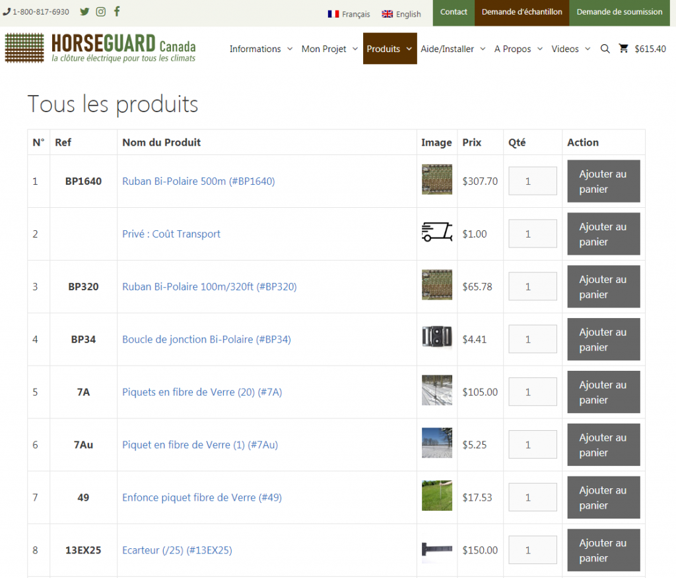The height and width of the screenshot is (578, 676).
Task: Open Privé : Coût Transport link
Action: point(171,234)
